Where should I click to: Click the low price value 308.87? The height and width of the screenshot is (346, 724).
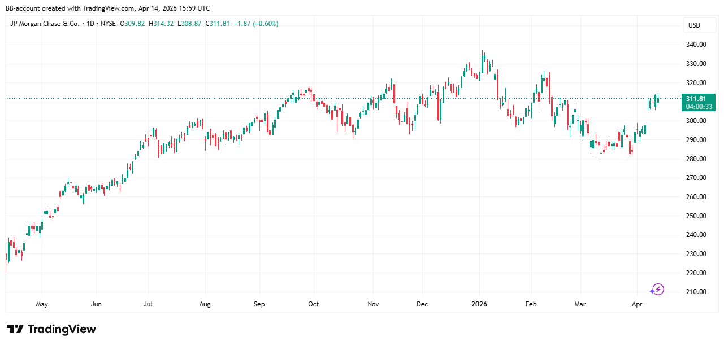[x=193, y=24]
